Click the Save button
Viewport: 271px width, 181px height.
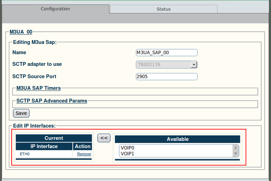(x=21, y=113)
